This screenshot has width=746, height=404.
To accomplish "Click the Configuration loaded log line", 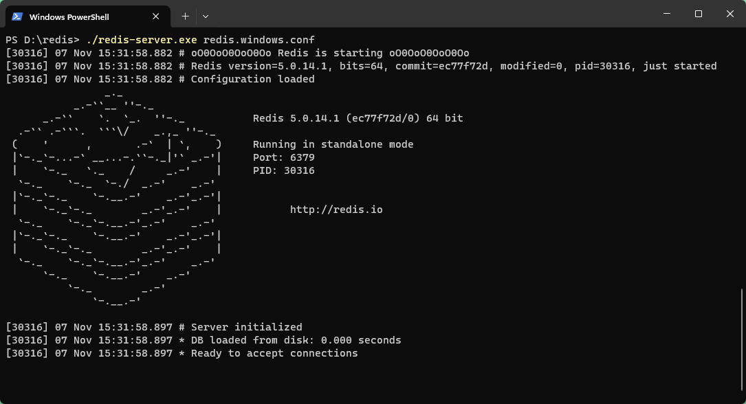I will (x=160, y=80).
